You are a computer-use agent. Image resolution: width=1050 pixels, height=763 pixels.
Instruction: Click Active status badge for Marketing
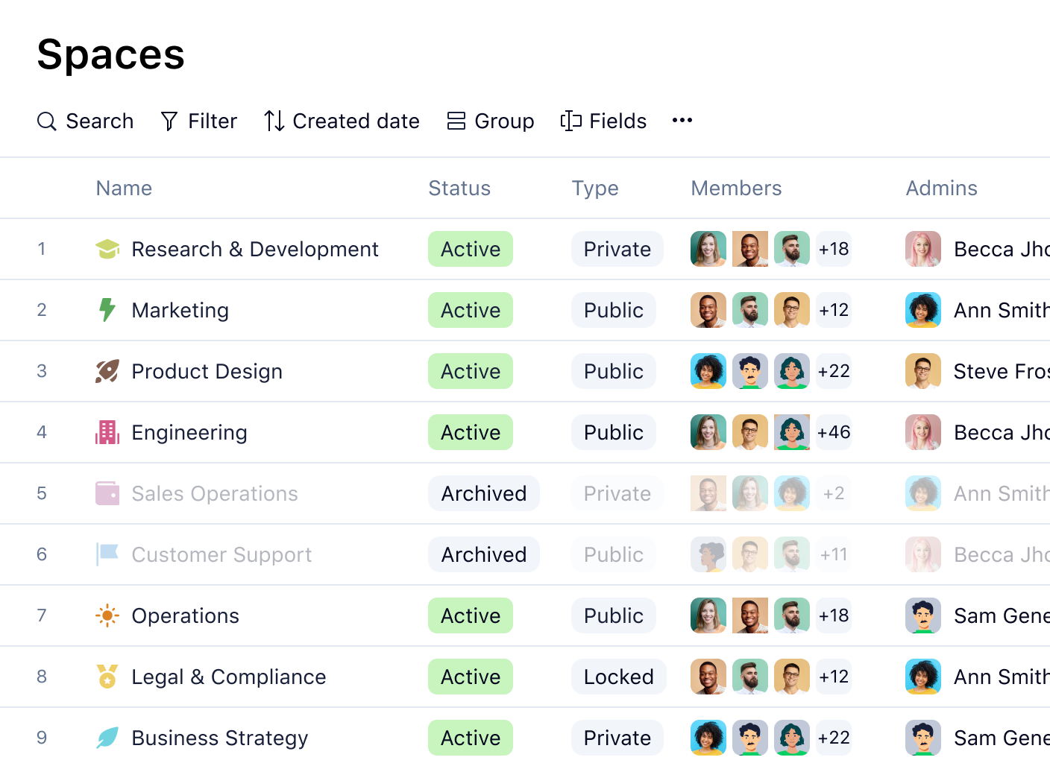(x=471, y=310)
